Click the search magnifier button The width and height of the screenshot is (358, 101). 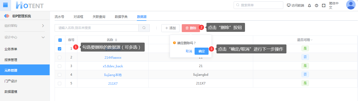pyautogui.click(x=144, y=28)
